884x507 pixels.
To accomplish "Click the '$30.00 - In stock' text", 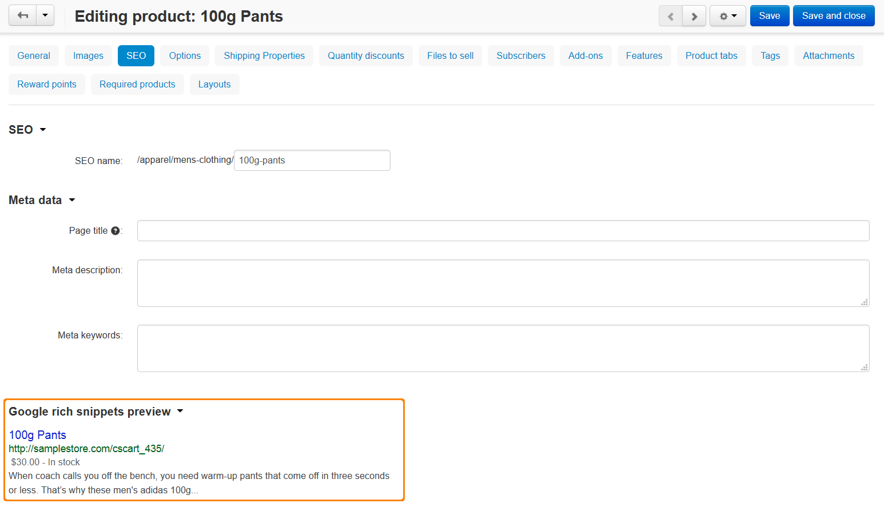I will [x=46, y=462].
